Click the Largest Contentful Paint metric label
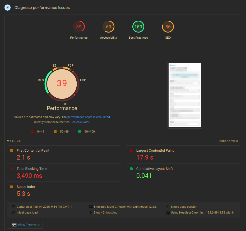246x231 pixels. point(155,151)
